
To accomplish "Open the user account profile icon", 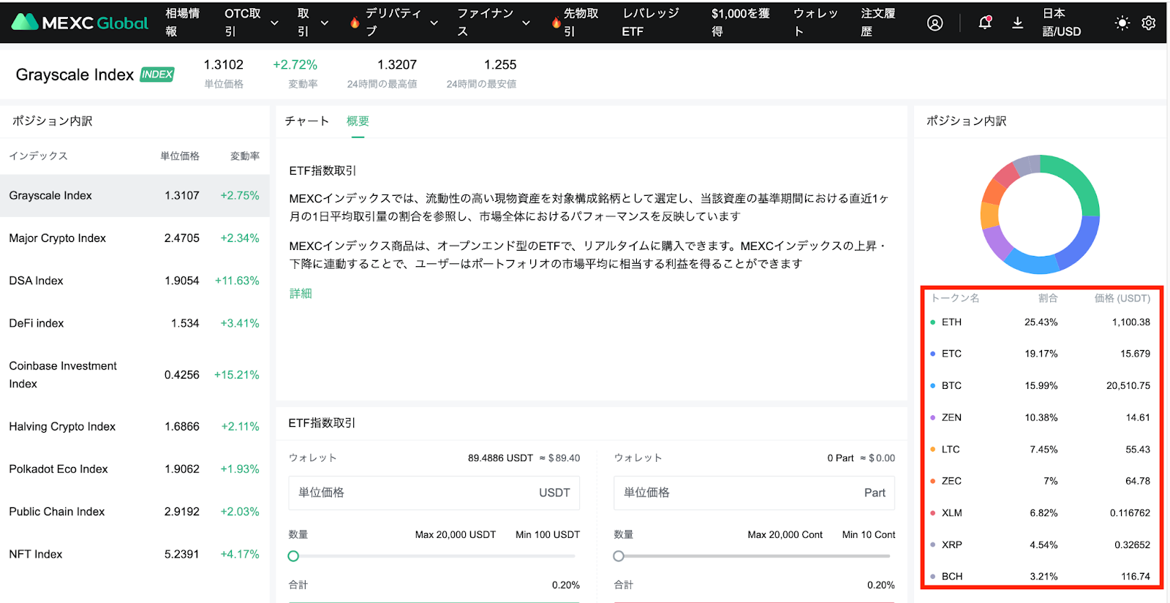I will [x=935, y=23].
